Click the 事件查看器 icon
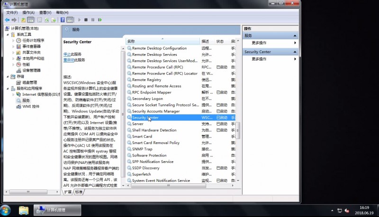This screenshot has height=217, width=379. 18,46
